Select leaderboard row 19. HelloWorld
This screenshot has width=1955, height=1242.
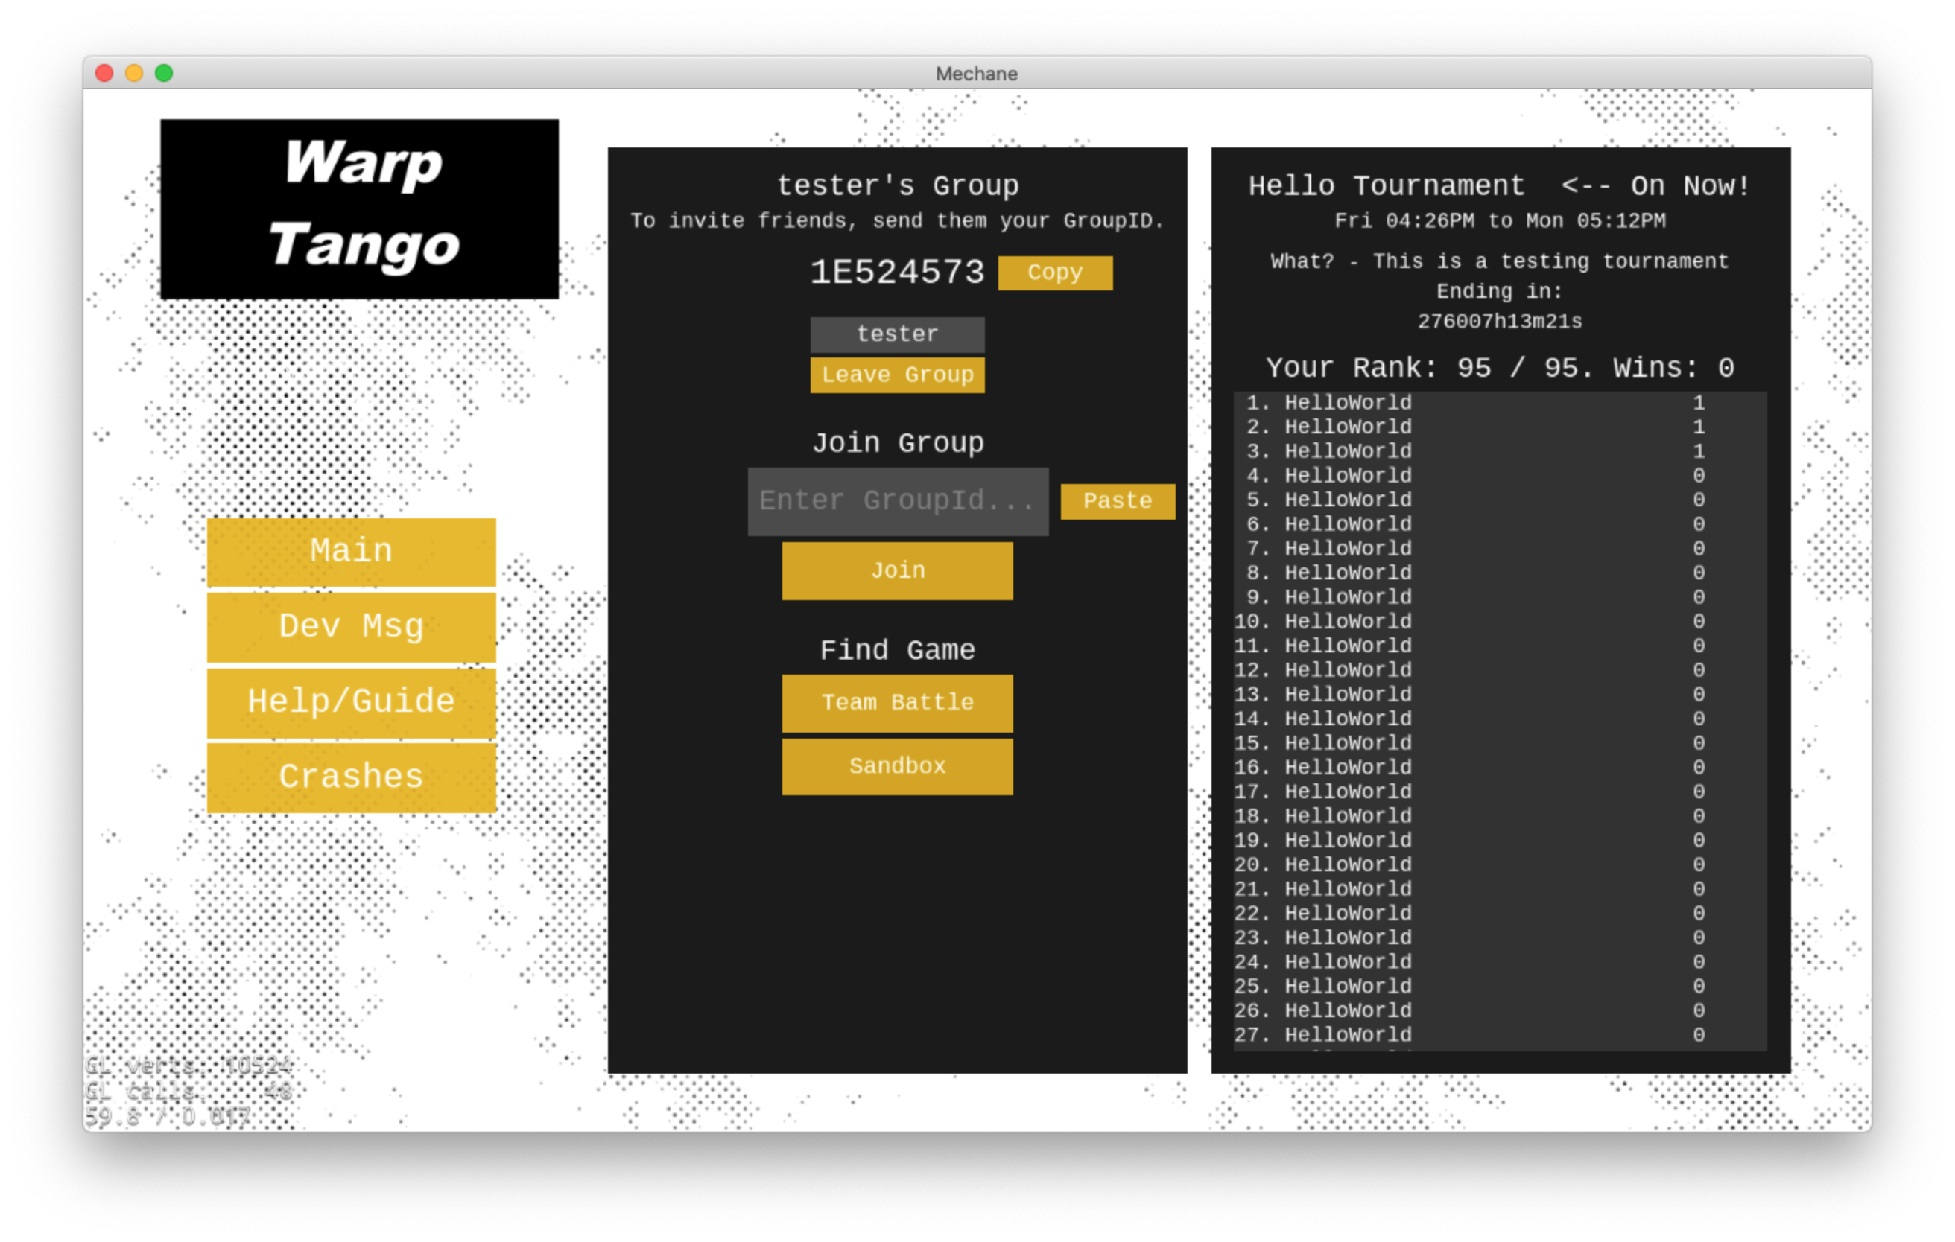[1500, 841]
